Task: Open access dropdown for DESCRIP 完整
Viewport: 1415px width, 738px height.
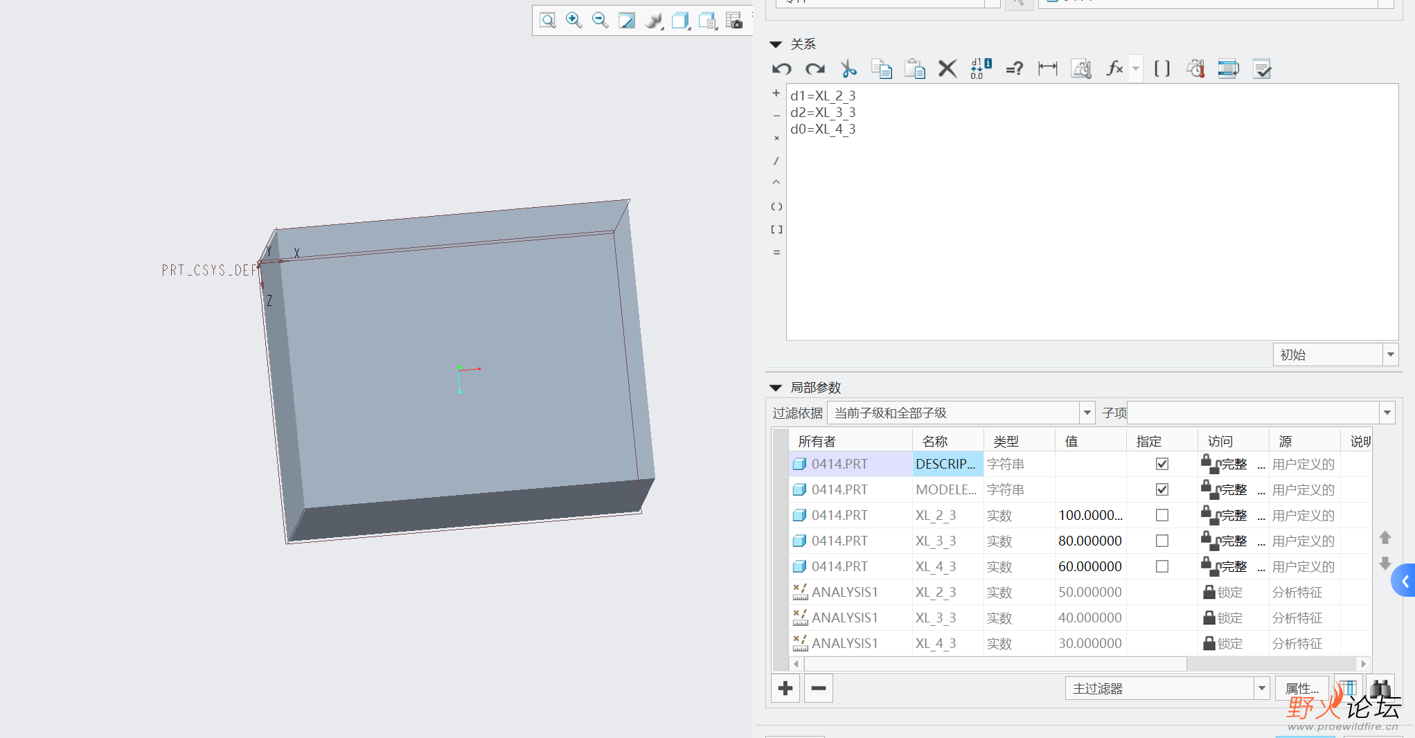Action: (x=1261, y=465)
